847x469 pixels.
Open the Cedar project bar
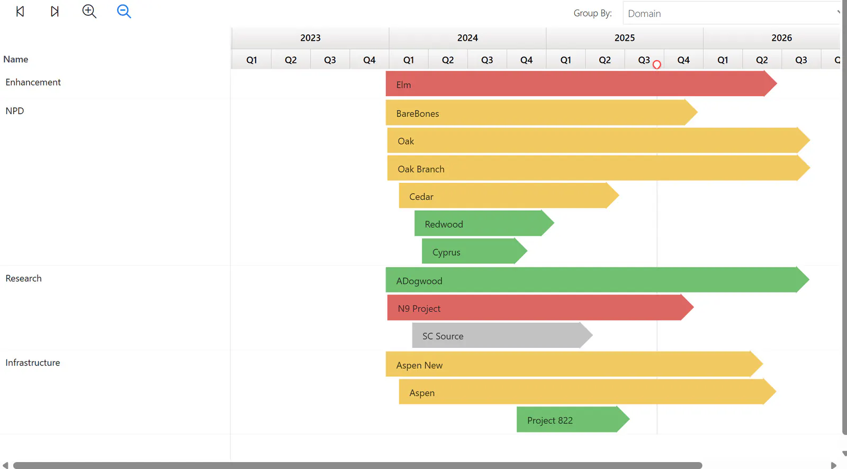pos(509,196)
